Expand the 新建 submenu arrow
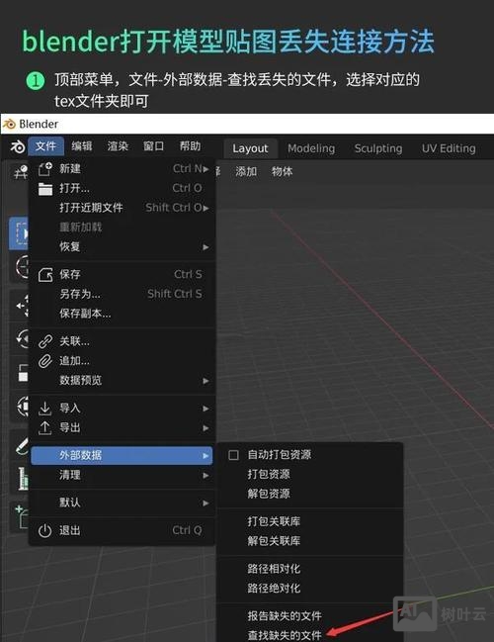This screenshot has width=494, height=642. (206, 169)
